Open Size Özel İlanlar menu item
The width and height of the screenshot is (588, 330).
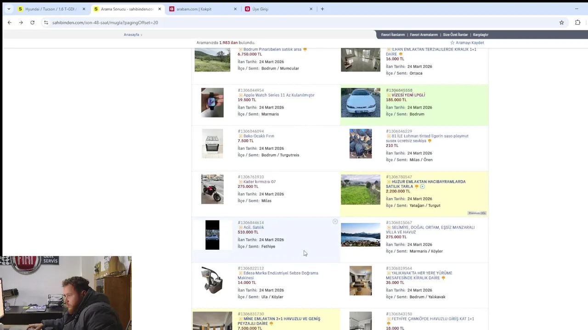[x=455, y=35]
